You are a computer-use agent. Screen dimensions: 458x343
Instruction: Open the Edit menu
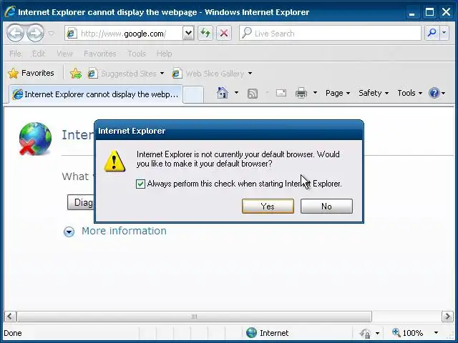click(39, 54)
